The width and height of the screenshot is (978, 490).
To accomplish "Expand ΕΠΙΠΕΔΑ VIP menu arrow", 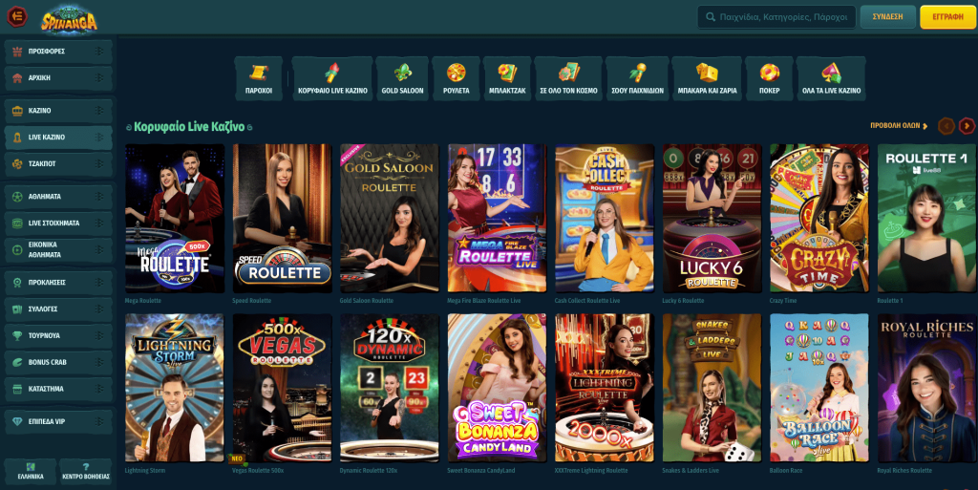I will 99,421.
